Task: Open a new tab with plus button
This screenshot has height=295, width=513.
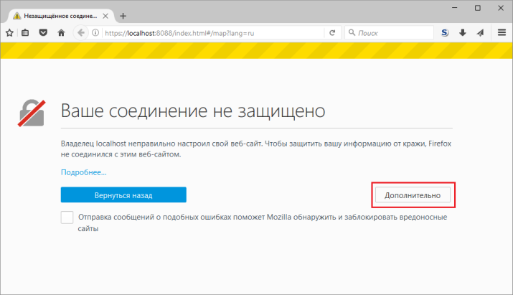Action: click(123, 16)
